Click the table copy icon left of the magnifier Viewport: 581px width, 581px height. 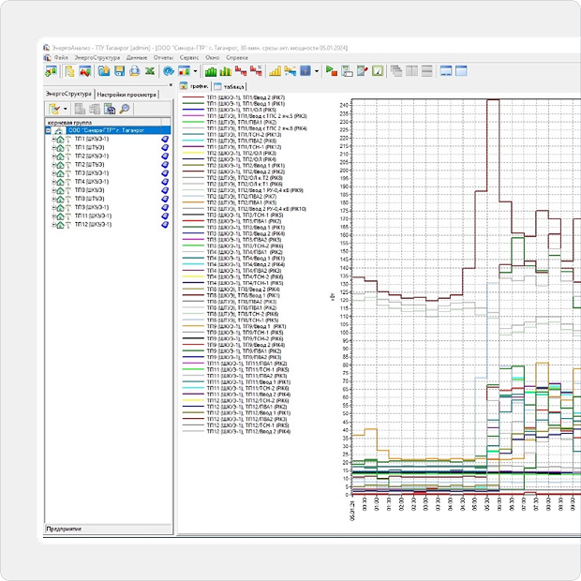coord(110,109)
